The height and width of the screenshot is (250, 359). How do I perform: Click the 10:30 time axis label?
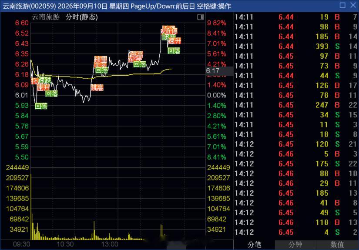tap(65, 244)
